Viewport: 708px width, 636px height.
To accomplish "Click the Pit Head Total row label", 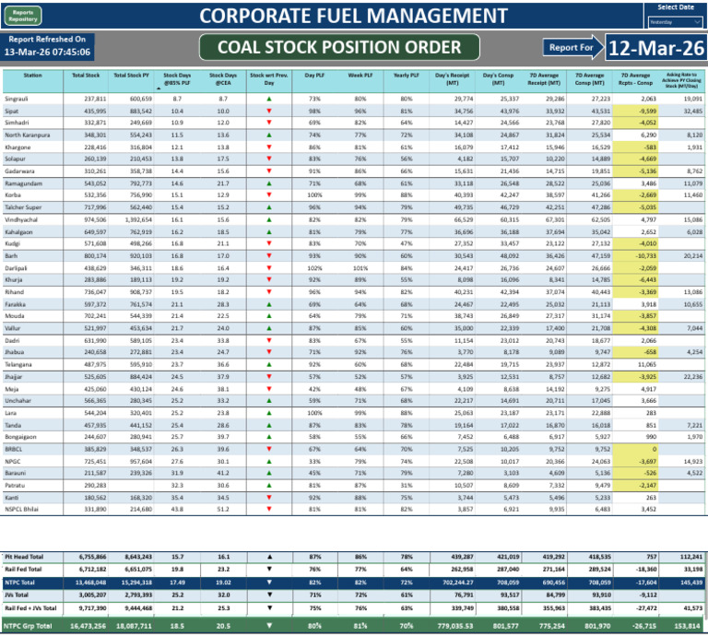I will tap(23, 557).
